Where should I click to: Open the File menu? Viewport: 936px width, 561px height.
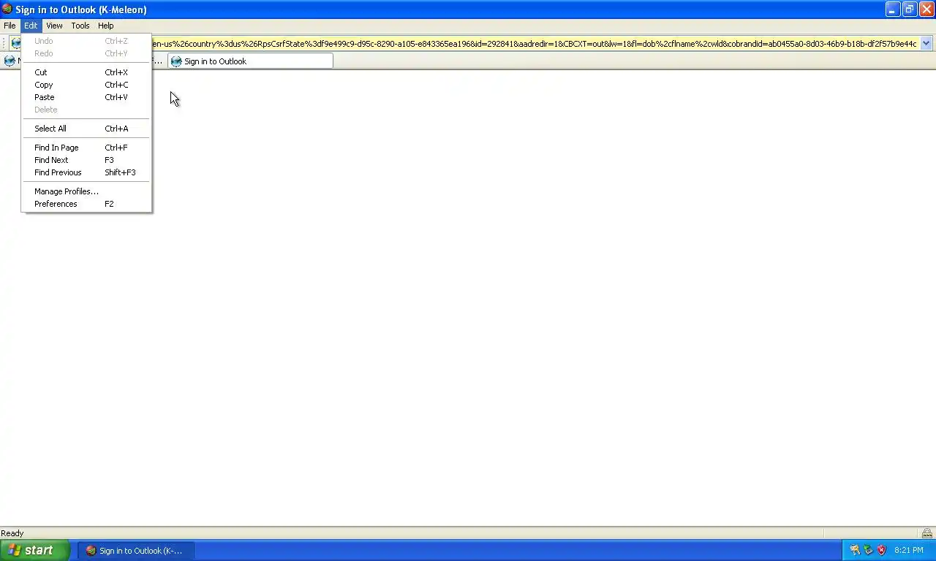click(10, 26)
